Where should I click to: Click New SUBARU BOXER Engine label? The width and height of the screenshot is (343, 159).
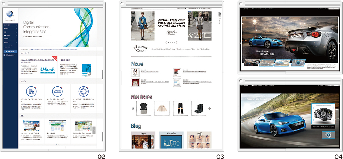click(323, 127)
